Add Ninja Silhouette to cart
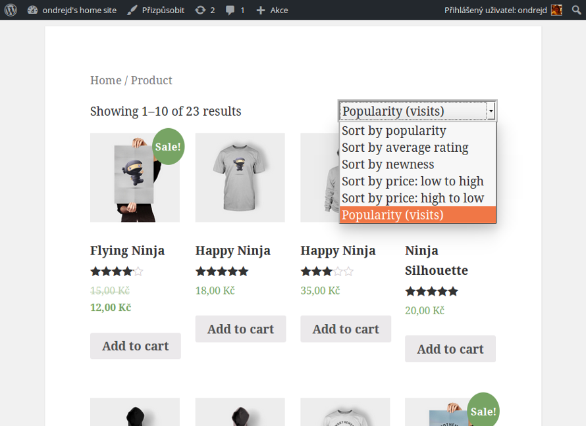 click(x=450, y=349)
